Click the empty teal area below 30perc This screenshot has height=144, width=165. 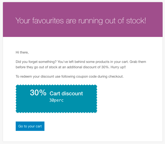pos(56,107)
